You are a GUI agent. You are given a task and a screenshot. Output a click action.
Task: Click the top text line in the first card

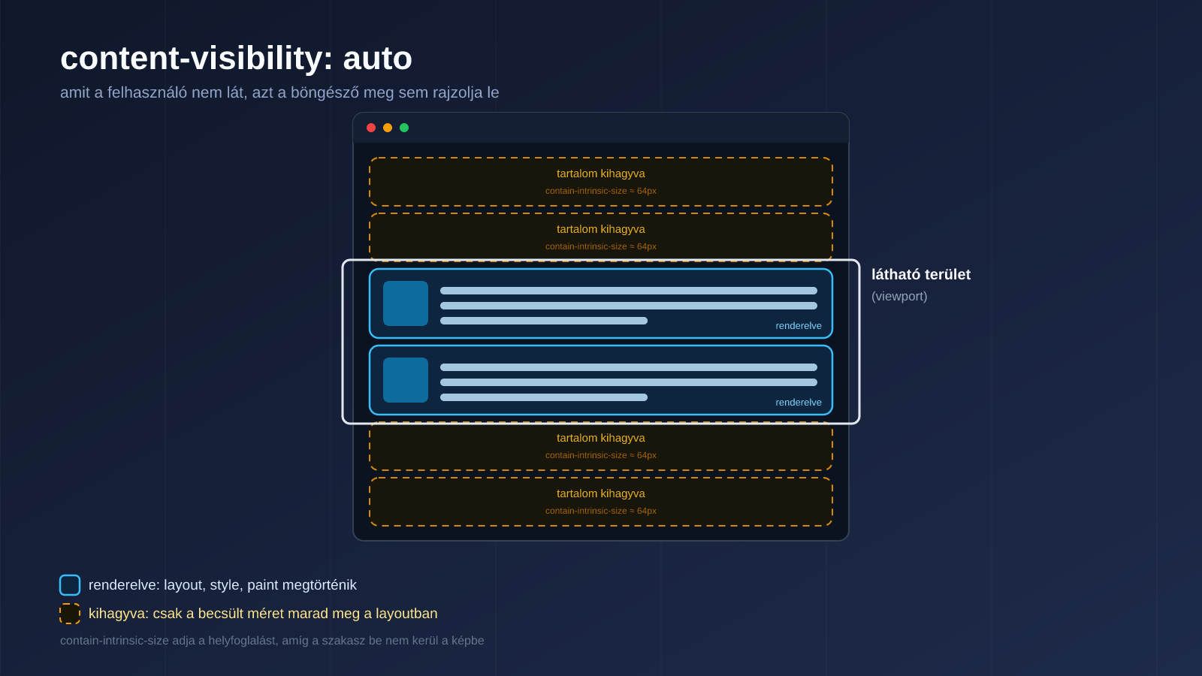click(629, 291)
